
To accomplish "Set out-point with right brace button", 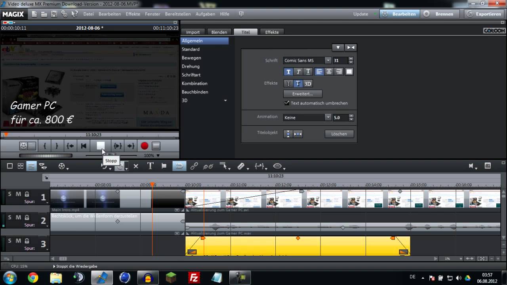I will point(57,146).
